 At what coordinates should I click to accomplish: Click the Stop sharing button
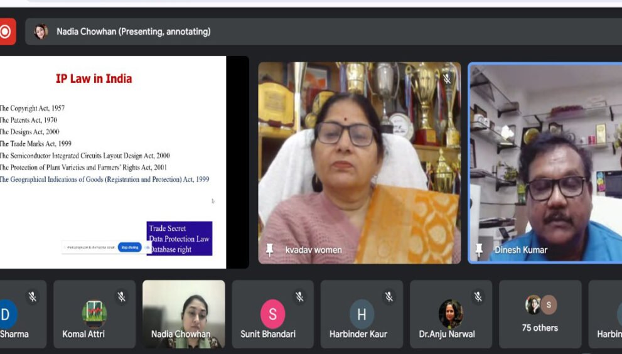tap(129, 247)
